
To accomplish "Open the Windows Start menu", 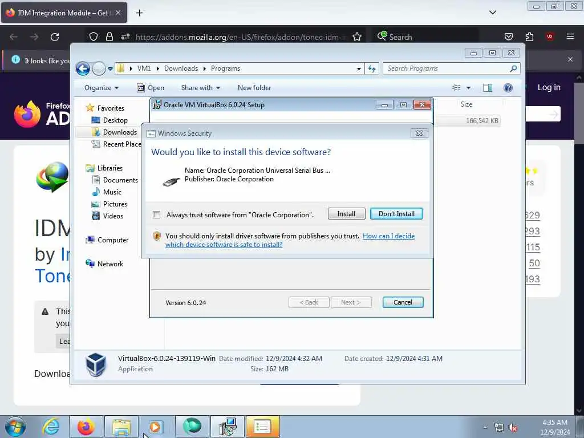I will (15, 427).
